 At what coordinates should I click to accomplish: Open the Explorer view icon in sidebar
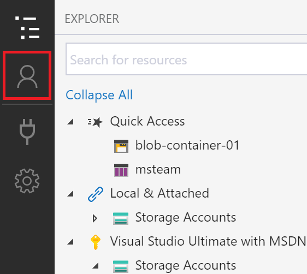pyautogui.click(x=27, y=28)
